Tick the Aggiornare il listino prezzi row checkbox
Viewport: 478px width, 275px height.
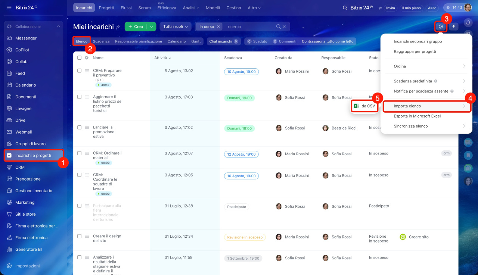pos(79,97)
